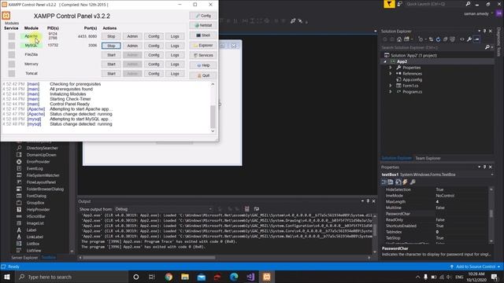This screenshot has width=504, height=283.
Task: Clear all output in Output window
Action: [x=246, y=209]
